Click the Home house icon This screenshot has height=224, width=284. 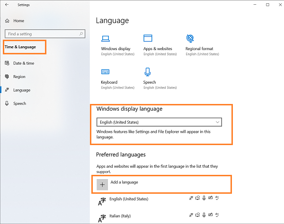[7, 21]
